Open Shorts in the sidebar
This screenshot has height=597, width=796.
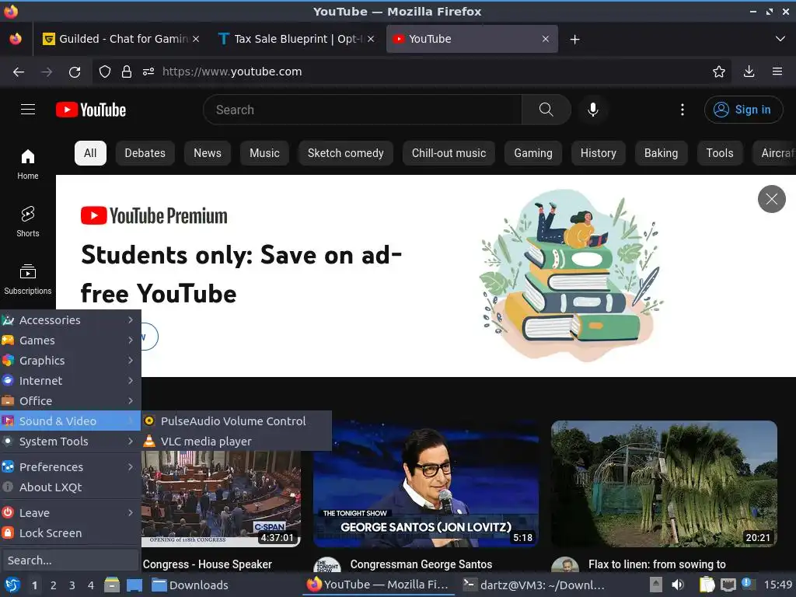(x=28, y=222)
